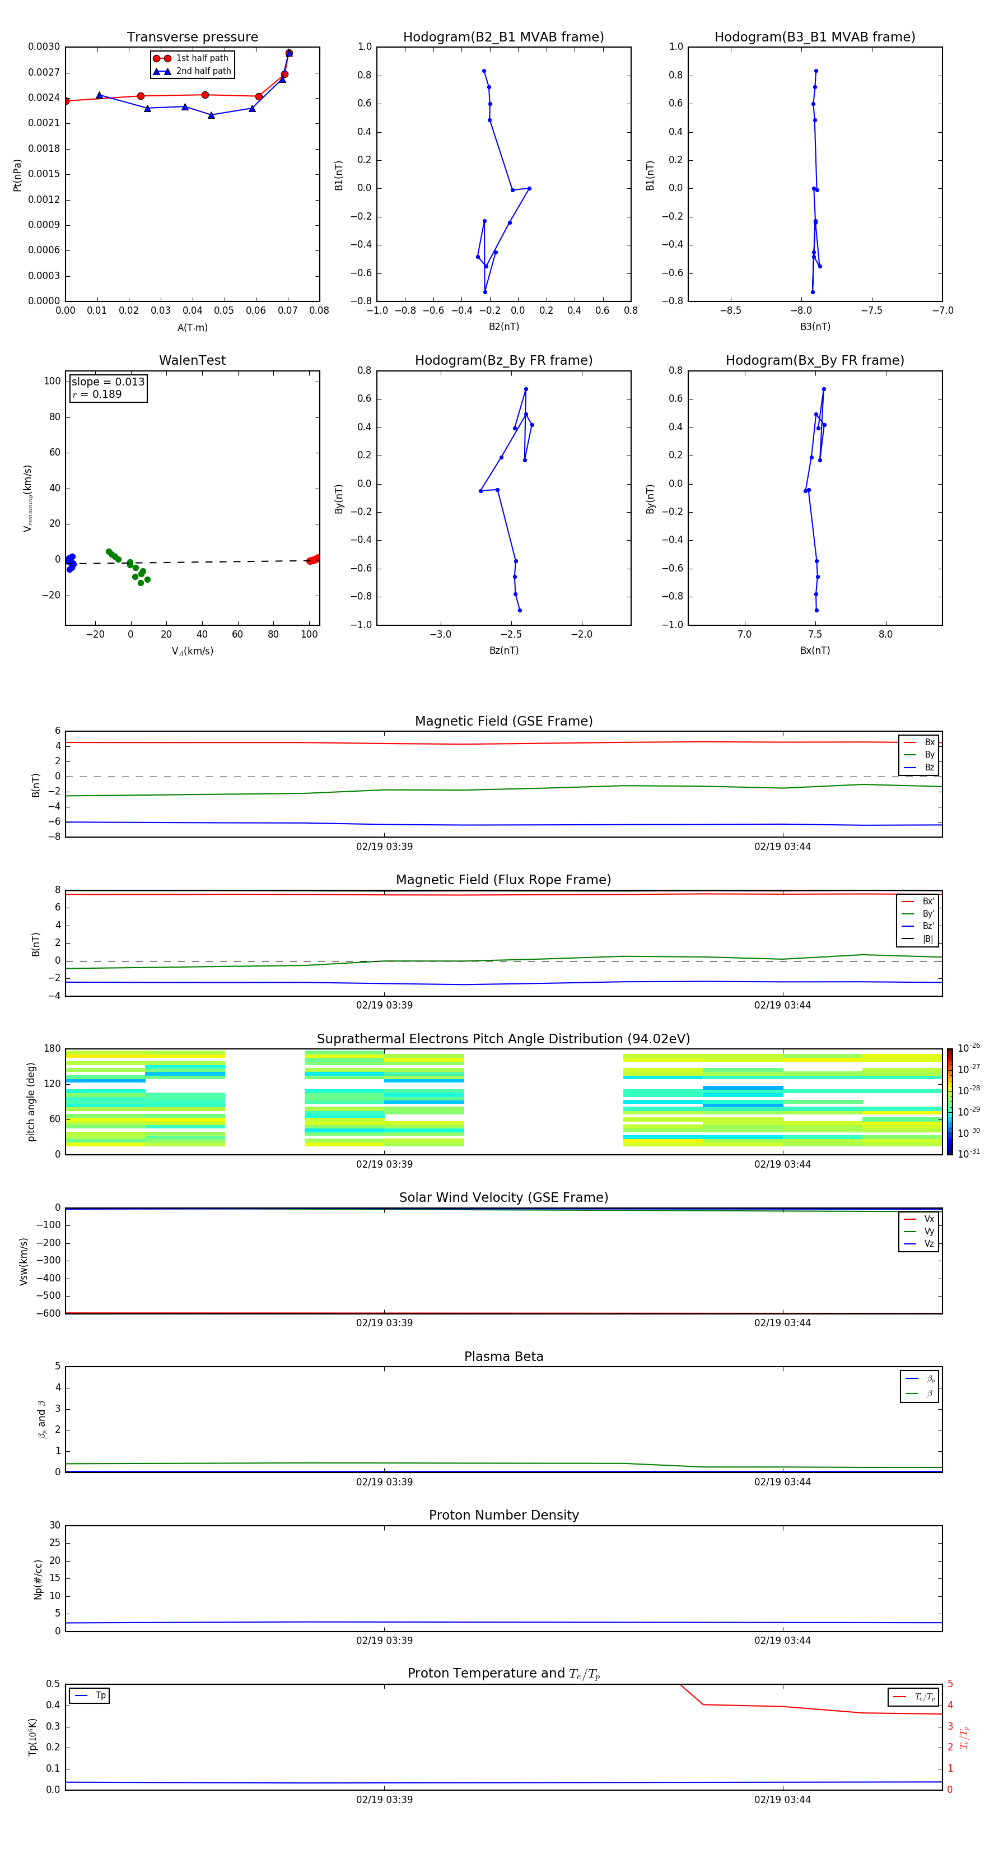Click '02/19 03:44' tick under GSE magnetic field

coord(783,847)
